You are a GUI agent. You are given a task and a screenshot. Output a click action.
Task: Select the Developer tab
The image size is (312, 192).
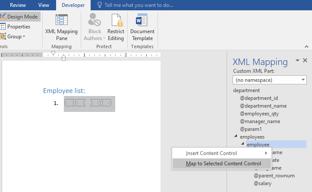point(73,5)
